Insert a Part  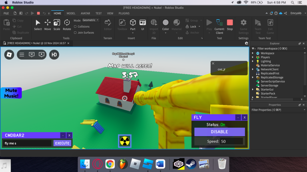point(133,23)
